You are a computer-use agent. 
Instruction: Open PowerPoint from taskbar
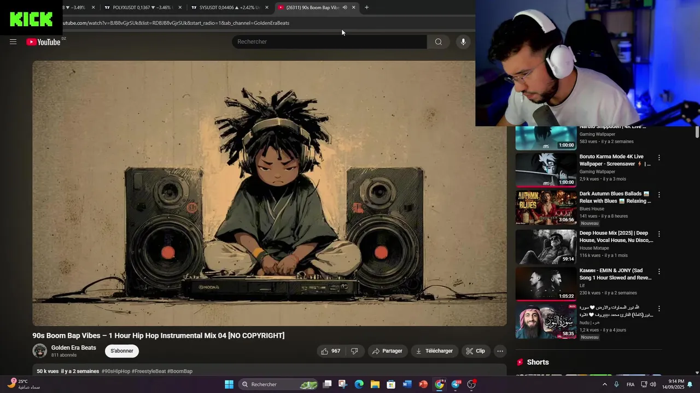coord(423,384)
